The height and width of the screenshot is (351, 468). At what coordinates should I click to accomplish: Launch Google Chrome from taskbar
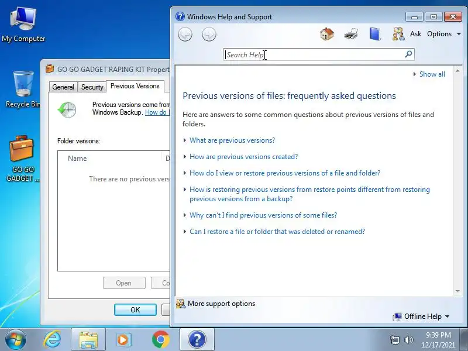[160, 340]
